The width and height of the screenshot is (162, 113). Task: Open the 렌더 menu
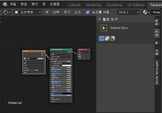click(x=35, y=4)
